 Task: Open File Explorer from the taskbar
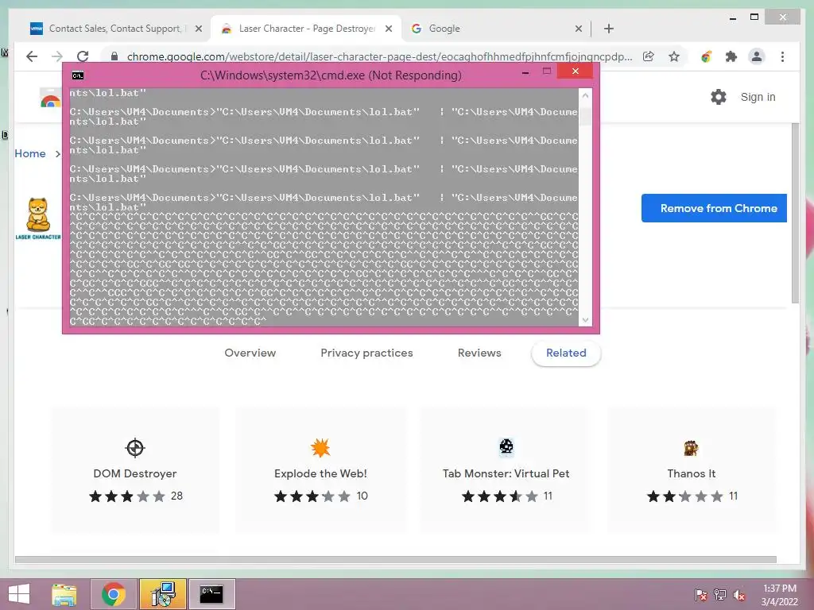(64, 594)
